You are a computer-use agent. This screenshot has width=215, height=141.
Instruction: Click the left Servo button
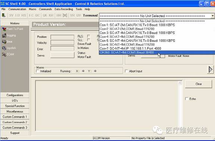(62, 55)
